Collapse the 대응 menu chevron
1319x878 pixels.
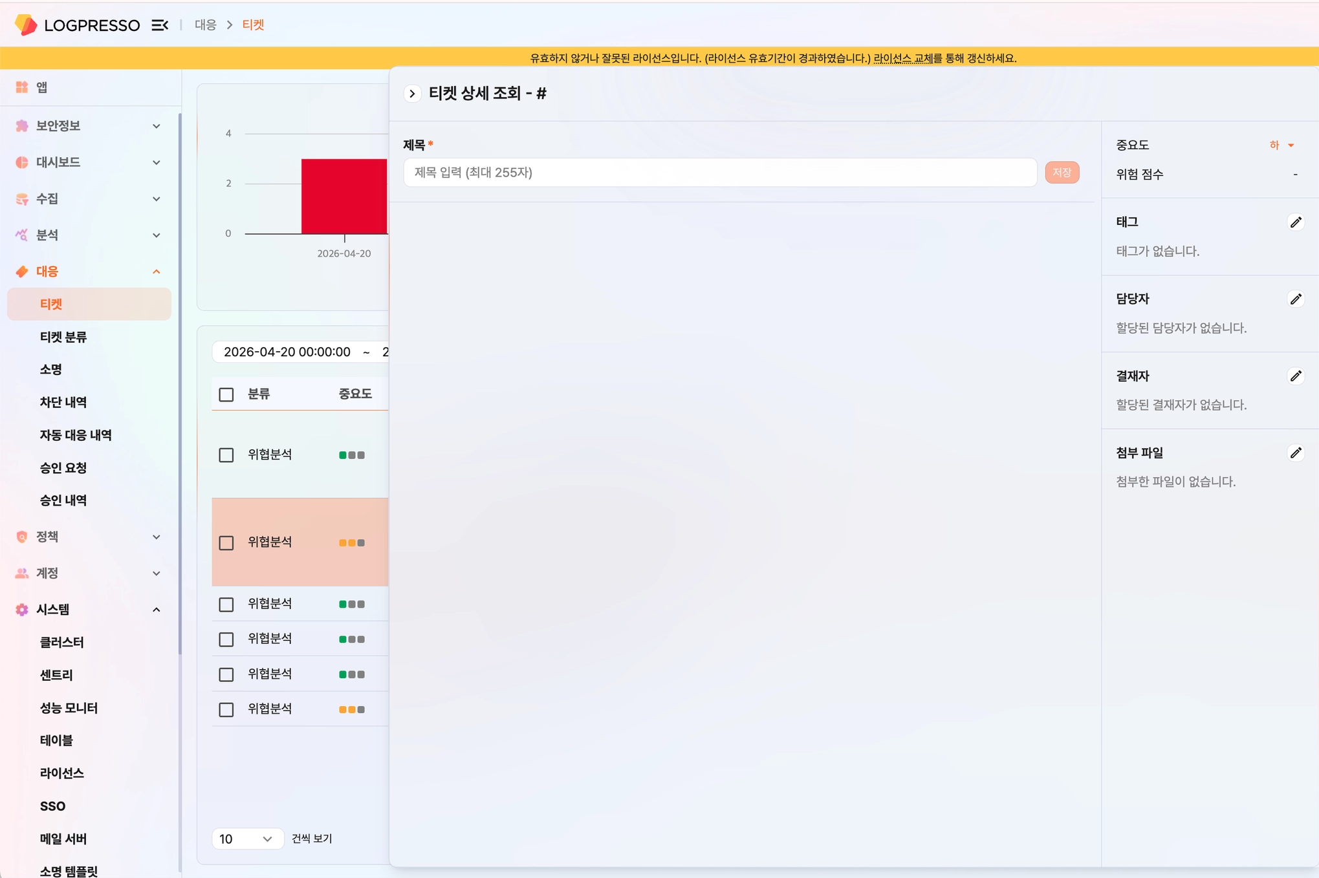point(157,272)
